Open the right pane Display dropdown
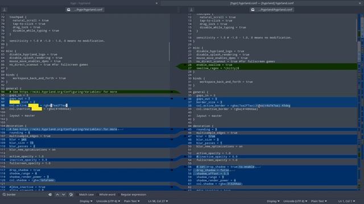The height and width of the screenshot is (204, 364). click(273, 201)
